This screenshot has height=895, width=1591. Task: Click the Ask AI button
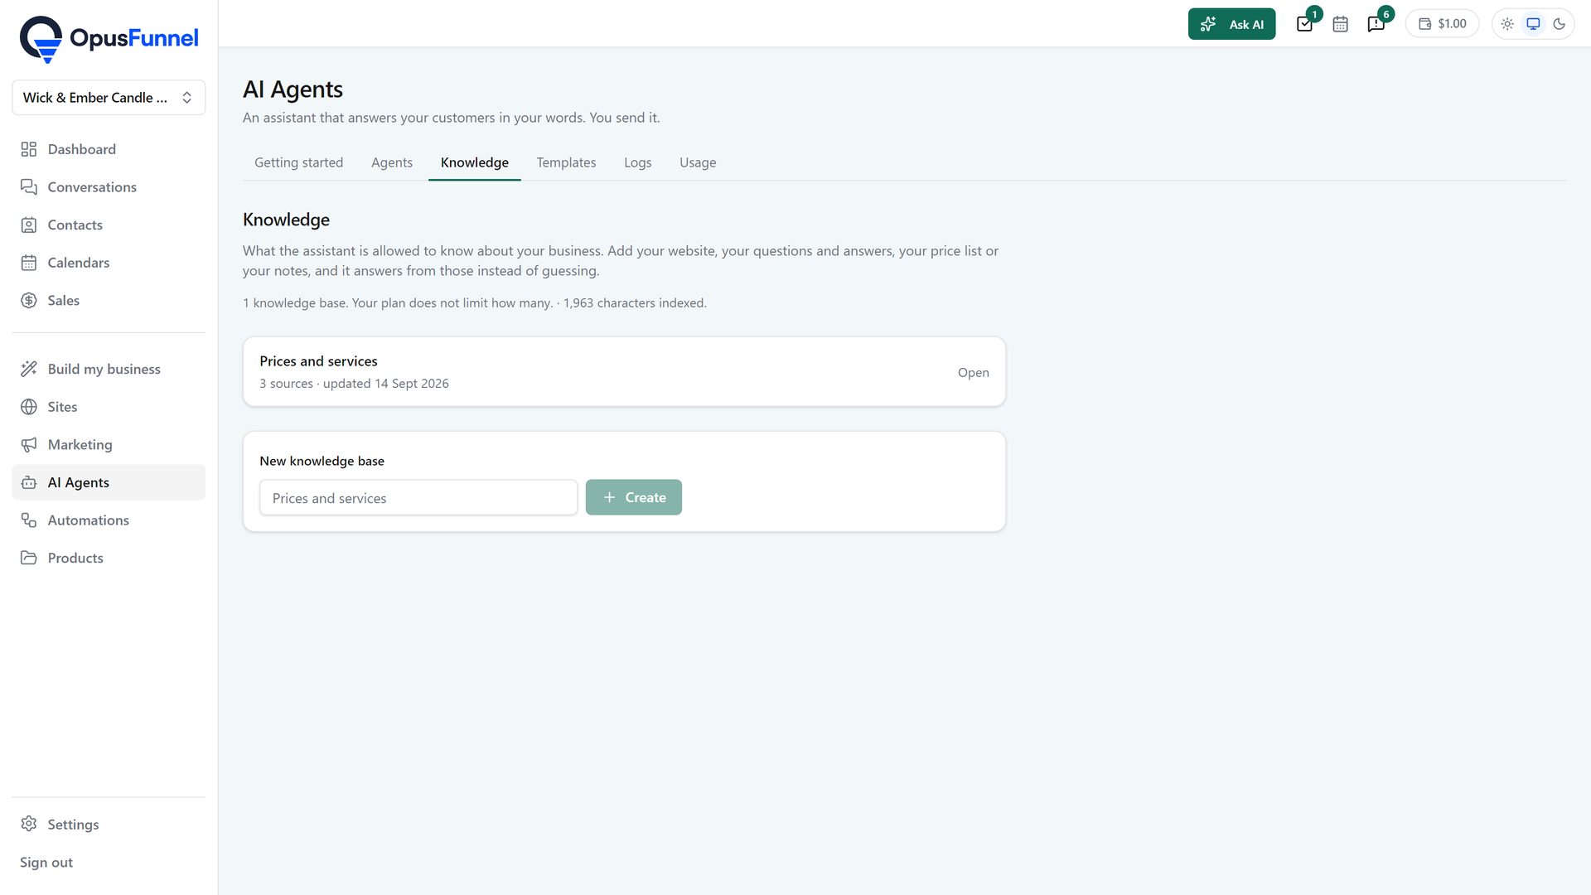click(x=1231, y=24)
